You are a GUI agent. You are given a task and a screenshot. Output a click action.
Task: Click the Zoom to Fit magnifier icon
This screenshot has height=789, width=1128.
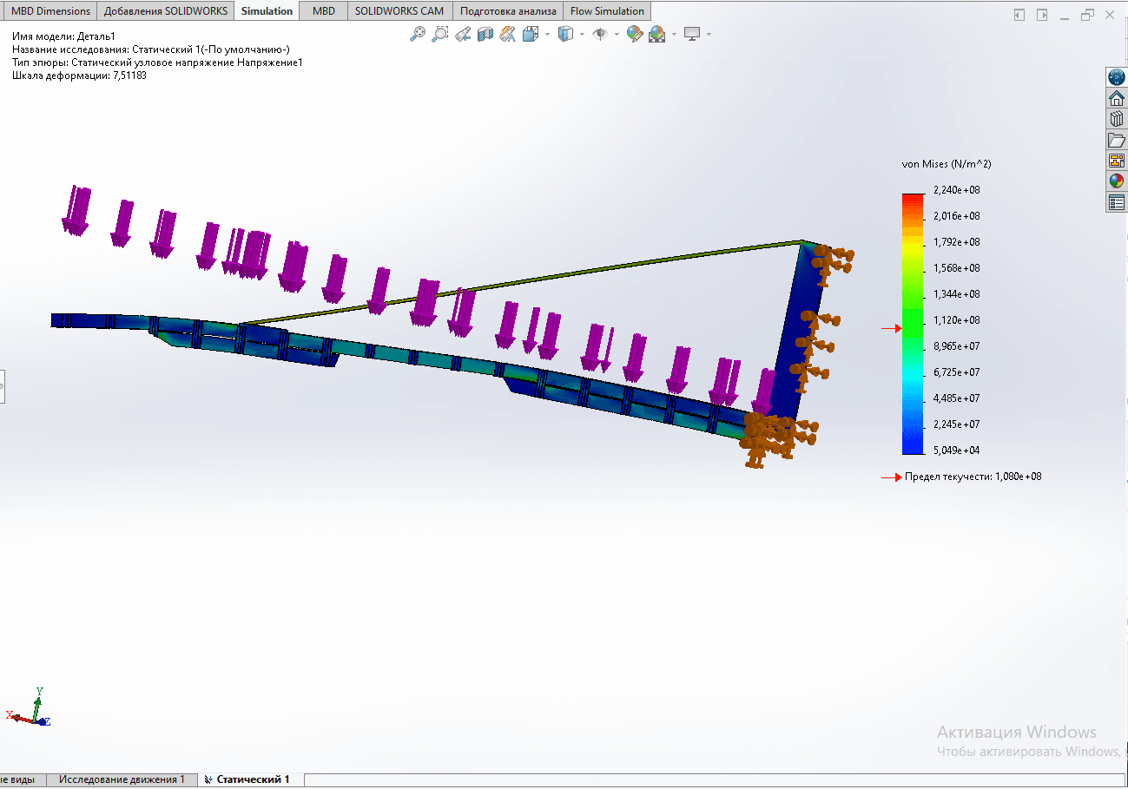coord(418,34)
